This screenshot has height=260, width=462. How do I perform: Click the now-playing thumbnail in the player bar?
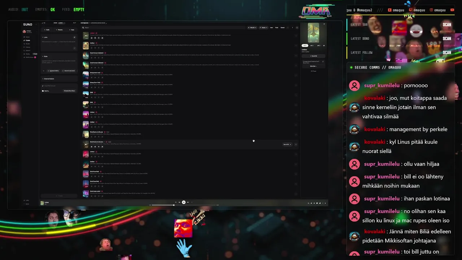point(42,203)
